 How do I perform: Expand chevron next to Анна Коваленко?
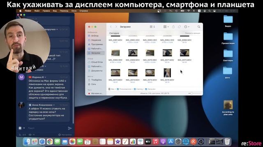(x=54, y=105)
